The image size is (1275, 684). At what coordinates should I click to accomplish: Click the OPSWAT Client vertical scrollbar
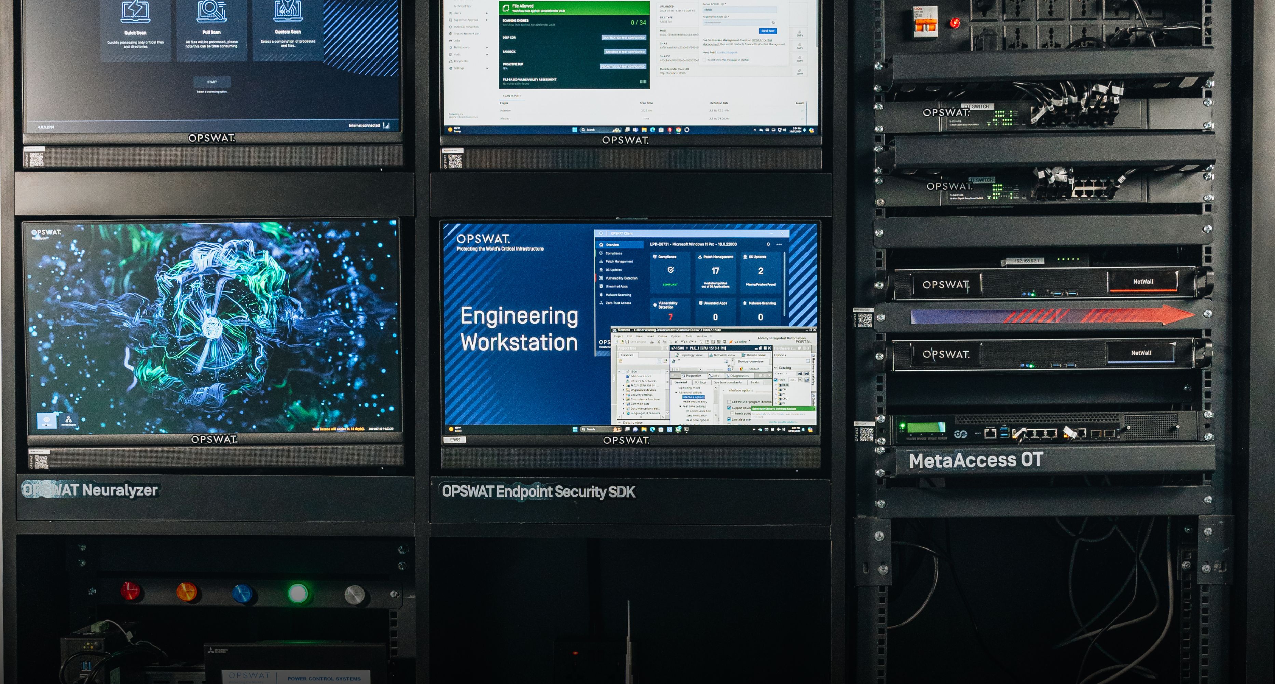point(784,284)
